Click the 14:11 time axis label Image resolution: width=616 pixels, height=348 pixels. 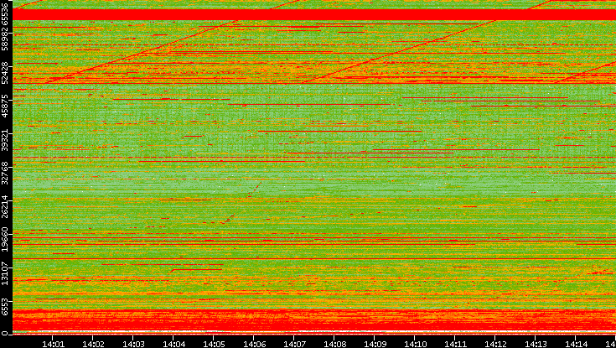(x=454, y=344)
